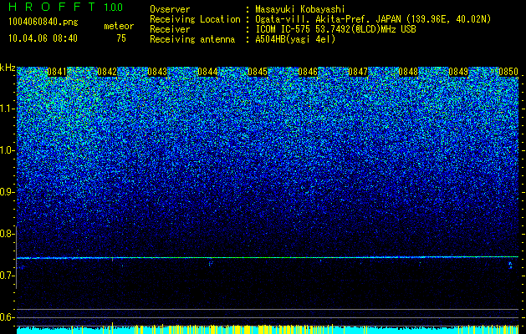The height and width of the screenshot is (334, 526).
Task: Click the 1.1 frequency axis label
Action: (7, 109)
